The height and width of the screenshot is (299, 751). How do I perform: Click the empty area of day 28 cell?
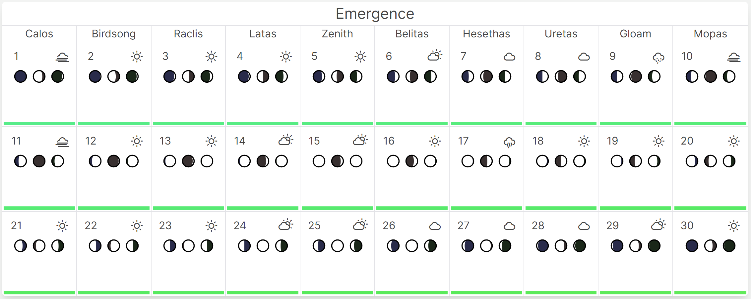pos(561,271)
